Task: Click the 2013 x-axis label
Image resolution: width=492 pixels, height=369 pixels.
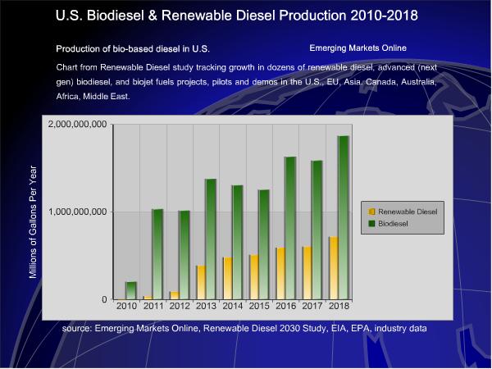Action: 206,306
